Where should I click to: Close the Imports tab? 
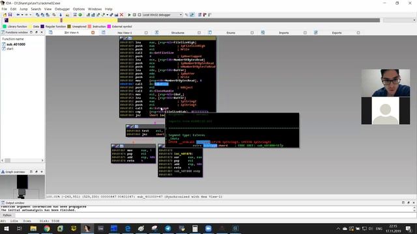[x=305, y=32]
